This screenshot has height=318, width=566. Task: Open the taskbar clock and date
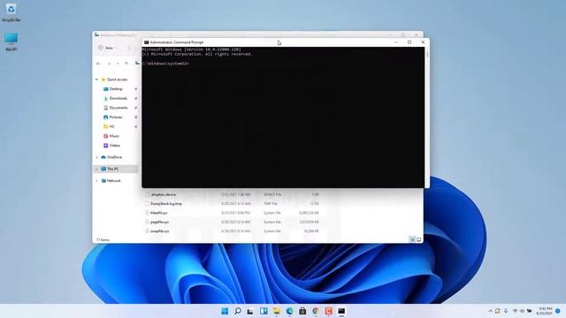tap(545, 311)
